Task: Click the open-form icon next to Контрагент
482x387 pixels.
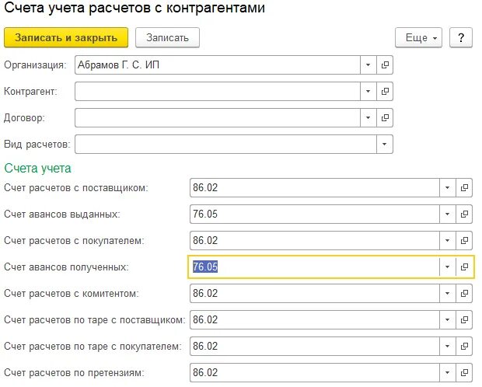Action: pos(385,91)
